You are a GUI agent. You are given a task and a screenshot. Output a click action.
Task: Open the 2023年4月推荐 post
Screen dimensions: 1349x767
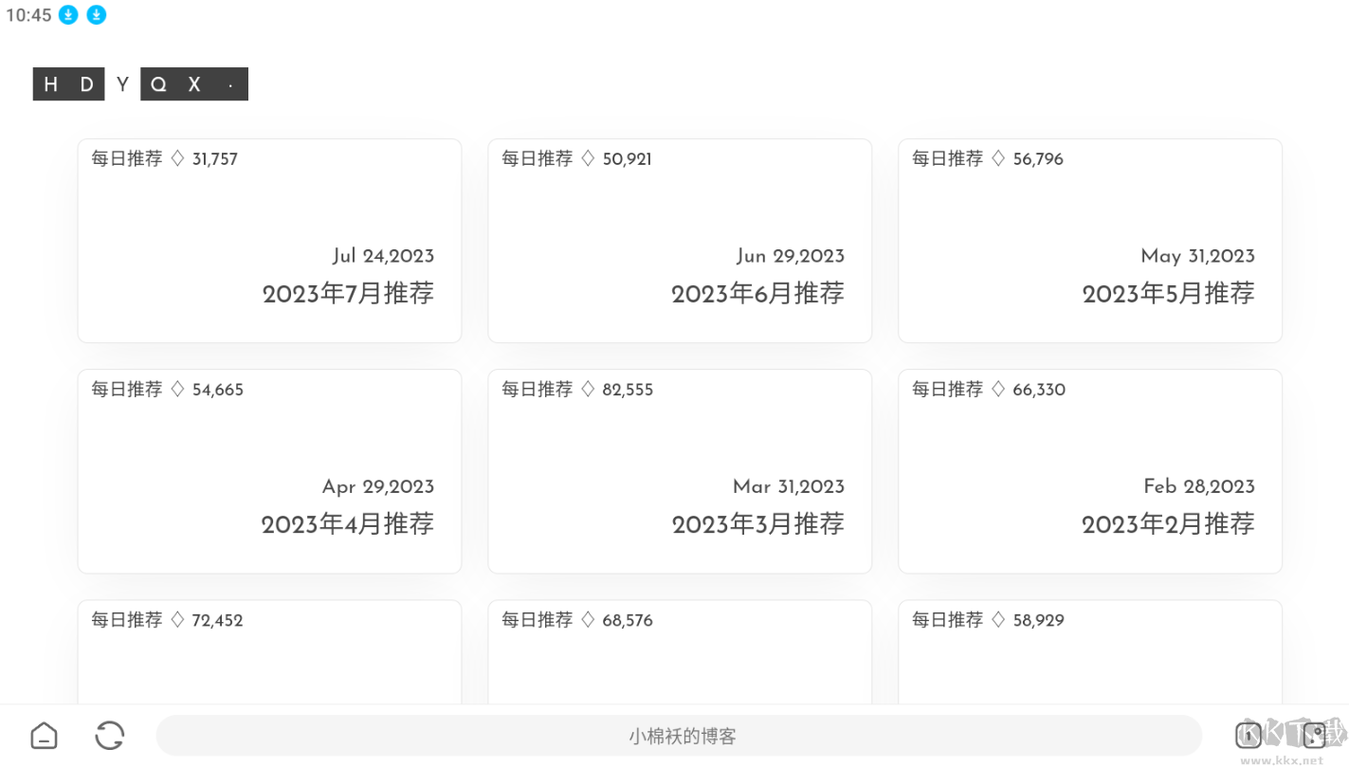(x=349, y=524)
